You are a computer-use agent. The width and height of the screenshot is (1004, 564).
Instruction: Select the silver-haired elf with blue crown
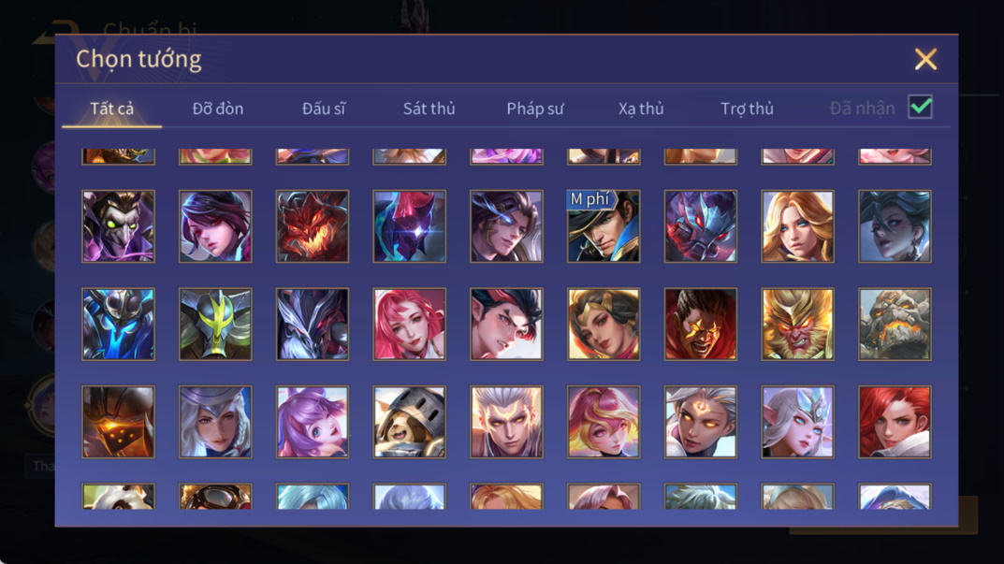pyautogui.click(x=797, y=422)
